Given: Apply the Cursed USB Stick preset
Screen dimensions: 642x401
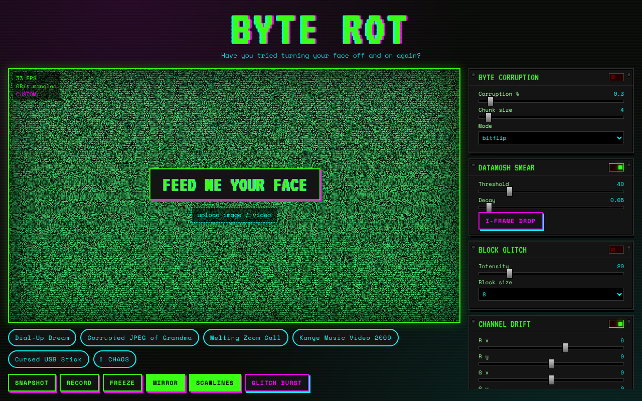Looking at the screenshot, I should (49, 359).
